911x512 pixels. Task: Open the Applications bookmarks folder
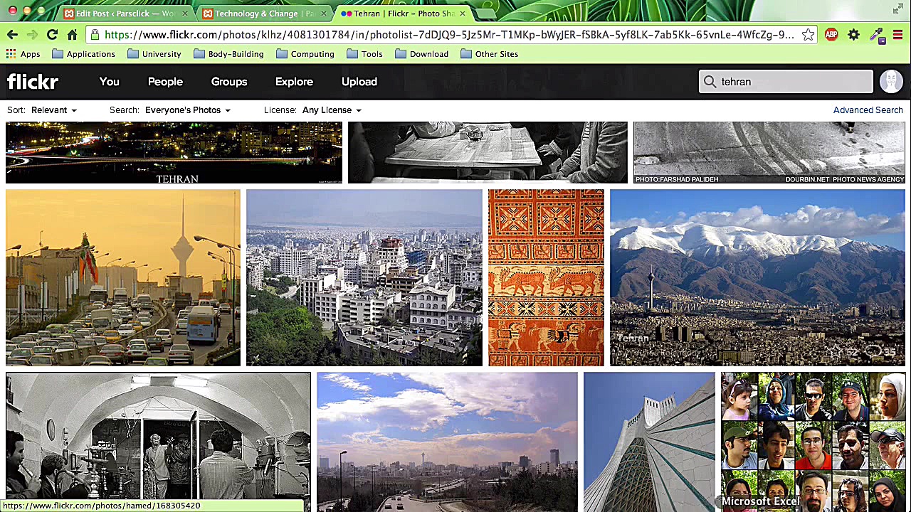pyautogui.click(x=83, y=54)
